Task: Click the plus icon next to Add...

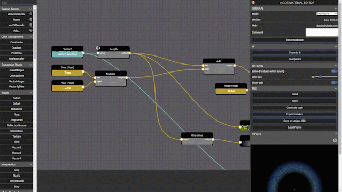Action: tap(31, 30)
